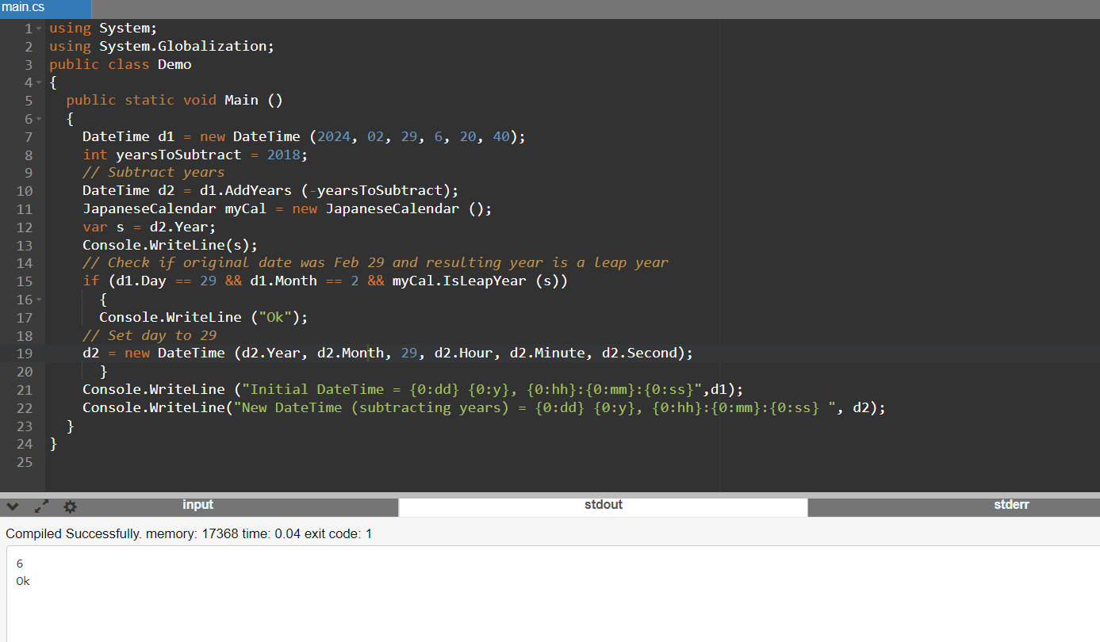Image resolution: width=1100 pixels, height=642 pixels.
Task: Click the 'if (d1.Day == 29' condition line
Action: click(x=325, y=281)
